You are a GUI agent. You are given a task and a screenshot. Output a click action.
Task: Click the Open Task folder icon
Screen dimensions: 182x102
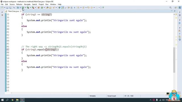coord(50,8)
